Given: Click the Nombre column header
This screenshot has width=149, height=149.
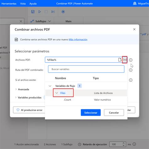Looking at the screenshot, I should [60, 78].
